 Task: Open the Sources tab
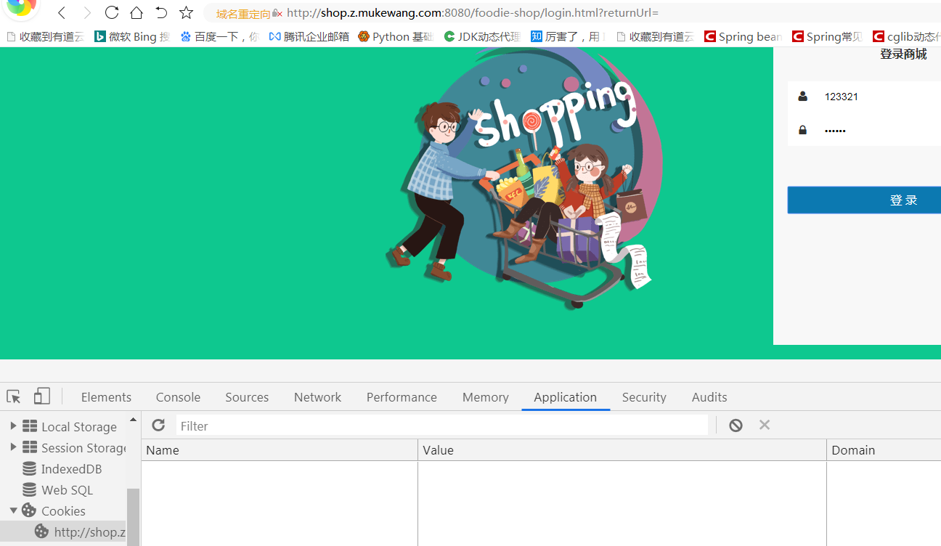pos(247,397)
